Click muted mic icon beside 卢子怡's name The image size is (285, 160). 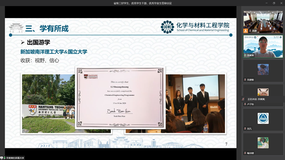[x=245, y=104]
